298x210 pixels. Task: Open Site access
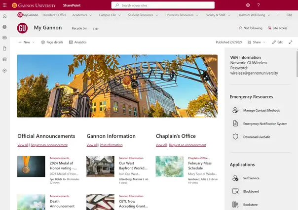pos(277,28)
